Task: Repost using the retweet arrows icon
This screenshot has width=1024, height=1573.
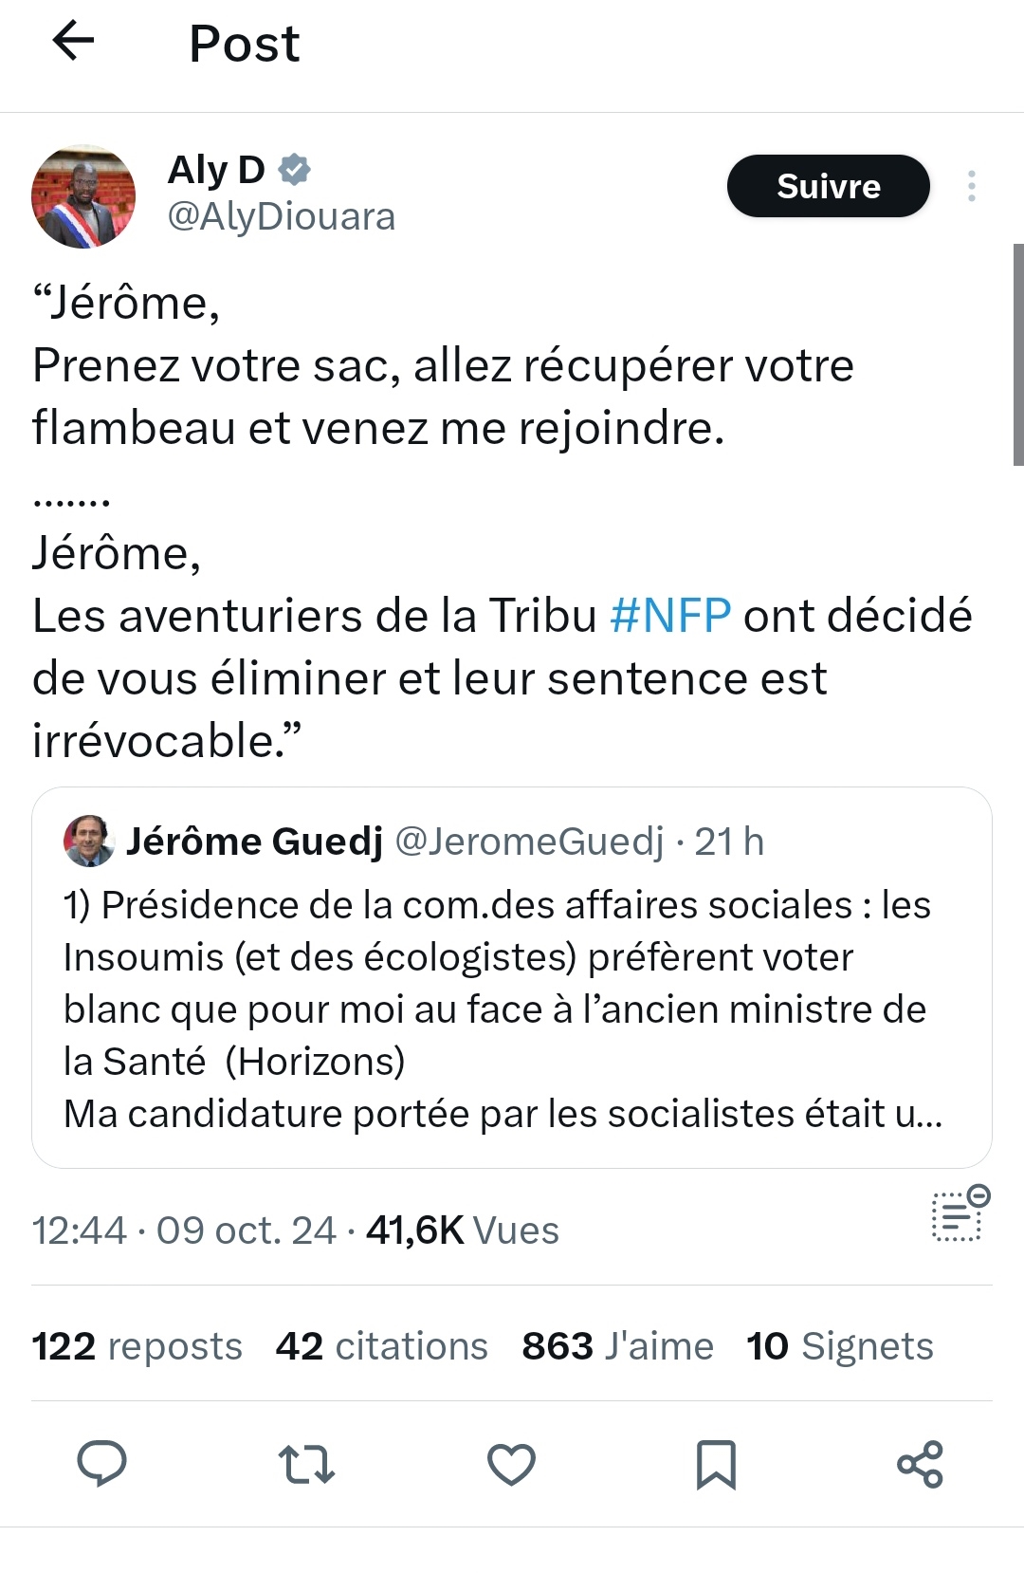Action: [306, 1463]
